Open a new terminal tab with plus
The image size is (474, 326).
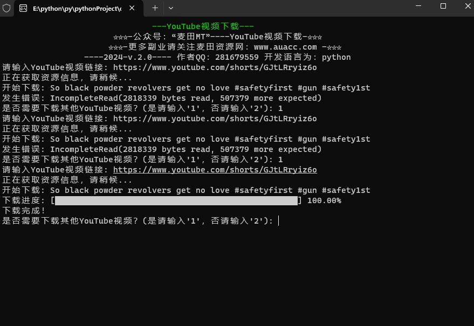click(155, 8)
